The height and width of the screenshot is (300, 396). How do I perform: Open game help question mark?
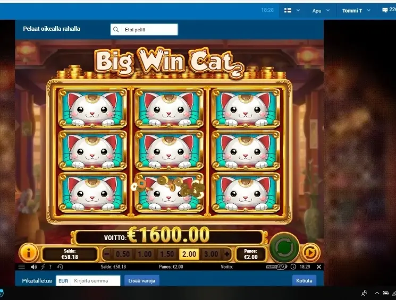(x=50, y=267)
